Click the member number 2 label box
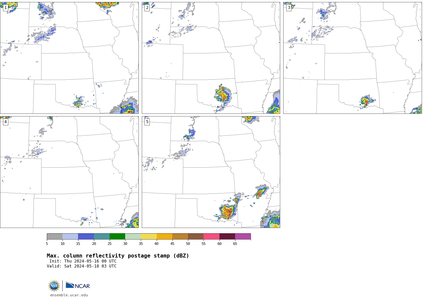 point(147,8)
